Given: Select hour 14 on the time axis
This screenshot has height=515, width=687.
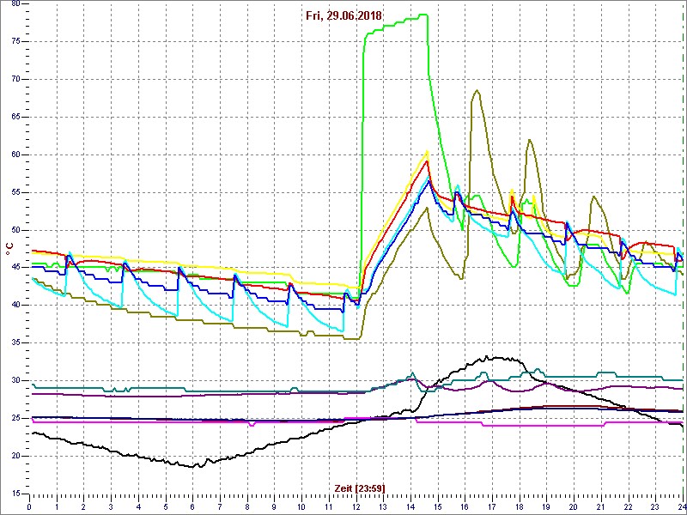Looking at the screenshot, I should pos(410,506).
